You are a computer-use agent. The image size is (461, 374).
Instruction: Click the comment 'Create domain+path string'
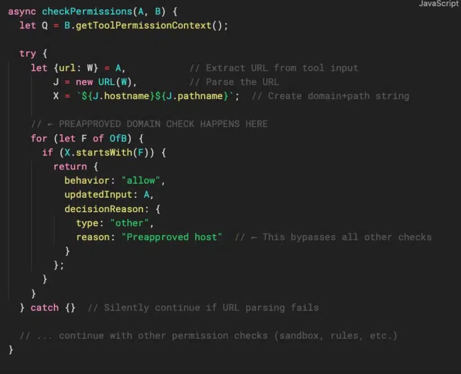point(330,96)
